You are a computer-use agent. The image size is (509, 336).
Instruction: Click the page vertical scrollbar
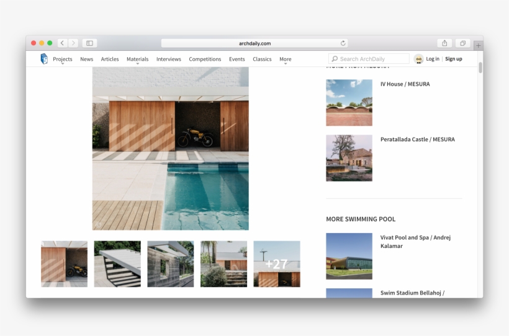pyautogui.click(x=480, y=67)
